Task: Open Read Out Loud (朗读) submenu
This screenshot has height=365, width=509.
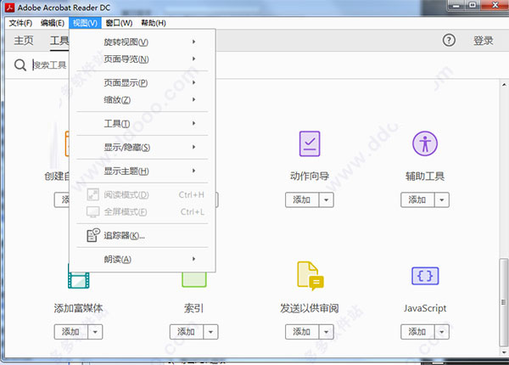Action: [x=143, y=259]
